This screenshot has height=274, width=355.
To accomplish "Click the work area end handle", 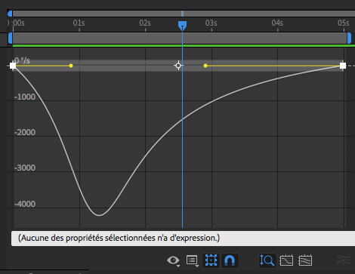I will point(349,38).
